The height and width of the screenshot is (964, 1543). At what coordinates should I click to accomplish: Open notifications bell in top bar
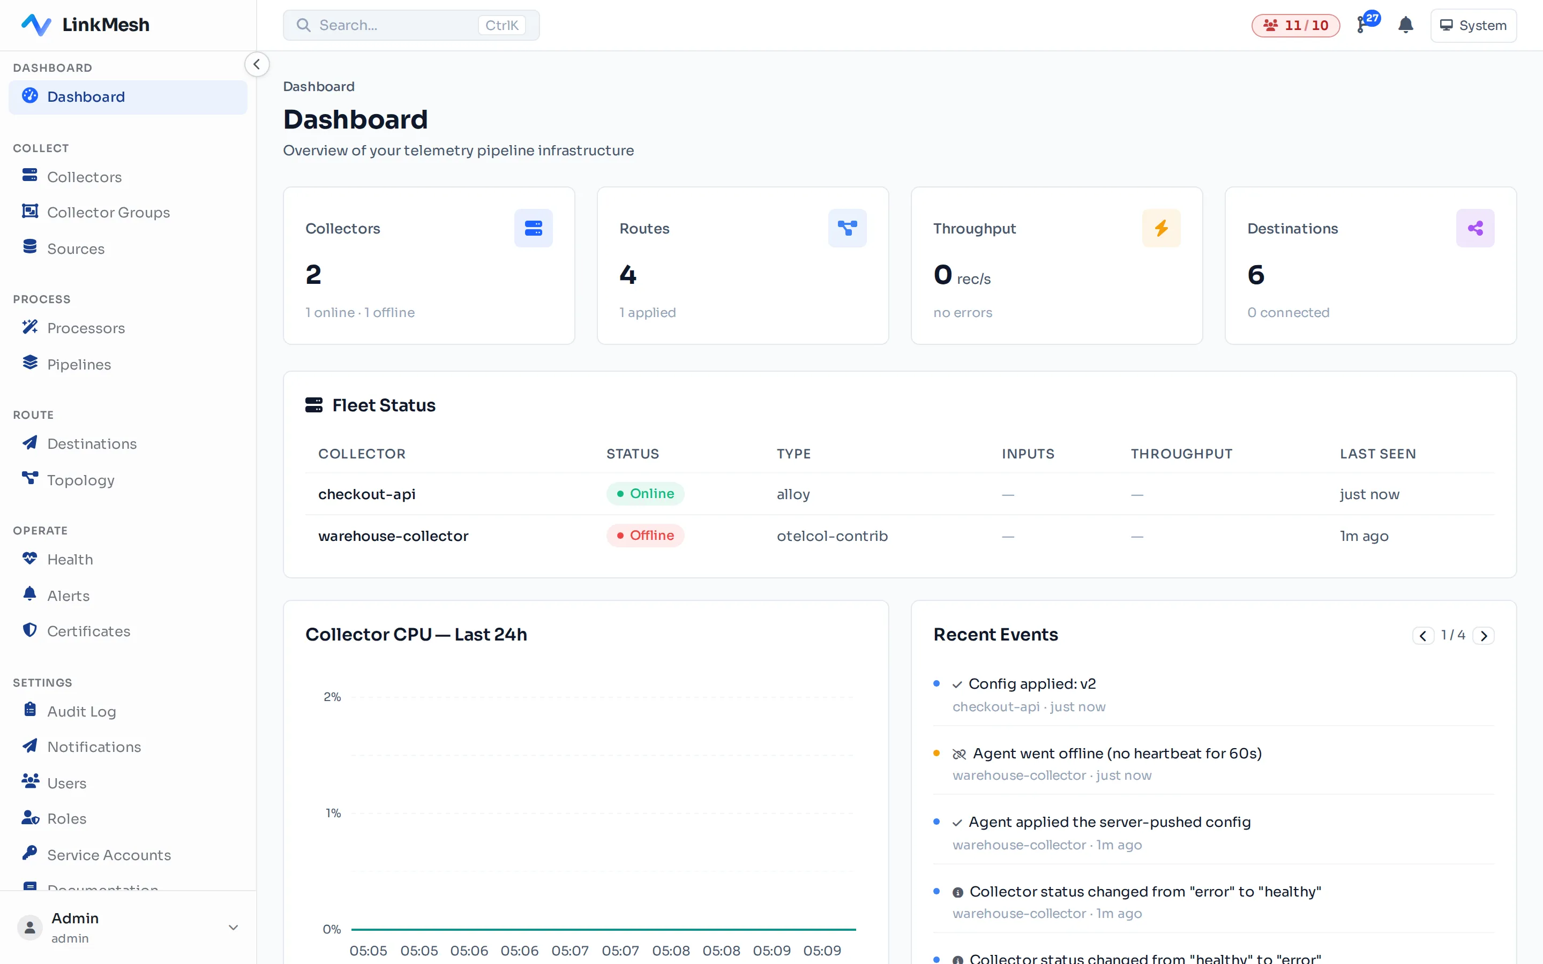point(1405,26)
